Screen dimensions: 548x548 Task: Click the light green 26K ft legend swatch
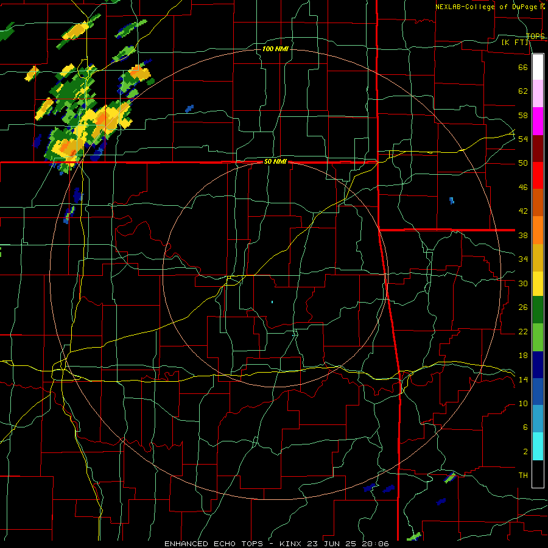[x=538, y=337]
